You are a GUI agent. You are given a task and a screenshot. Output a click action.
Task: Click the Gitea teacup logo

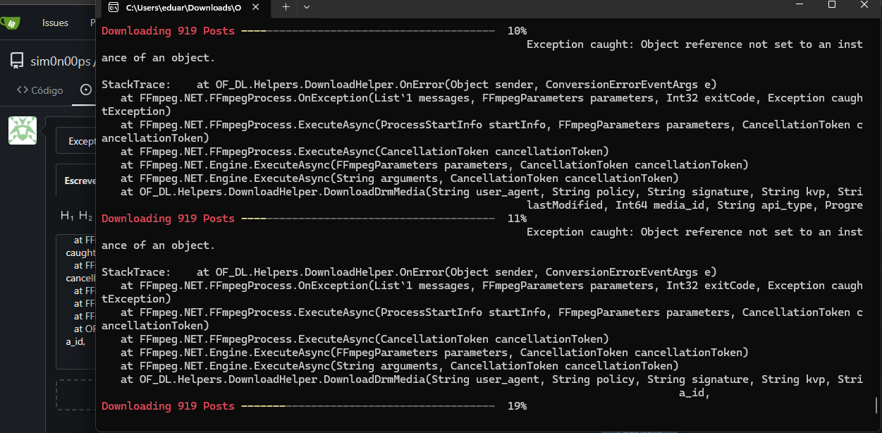click(10, 23)
